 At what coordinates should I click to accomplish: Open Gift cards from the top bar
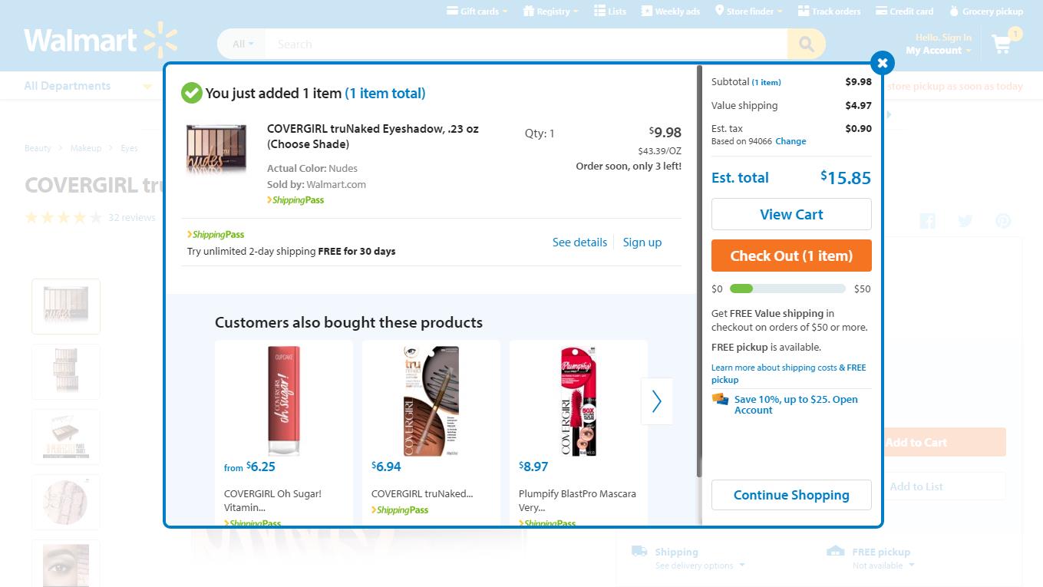point(476,11)
